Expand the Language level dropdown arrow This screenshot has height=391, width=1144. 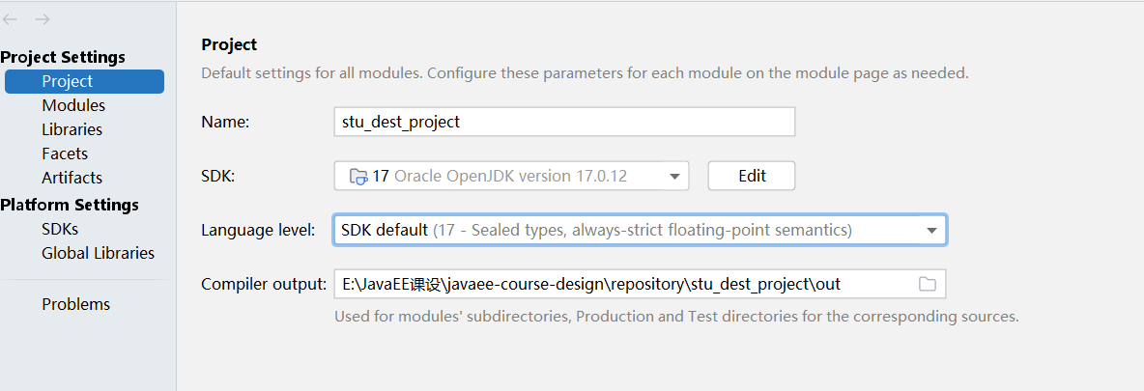[x=931, y=230]
